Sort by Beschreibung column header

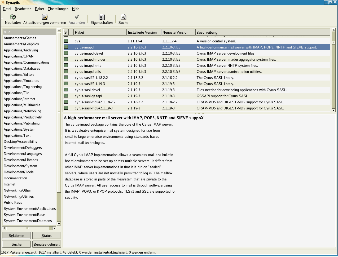(263, 32)
